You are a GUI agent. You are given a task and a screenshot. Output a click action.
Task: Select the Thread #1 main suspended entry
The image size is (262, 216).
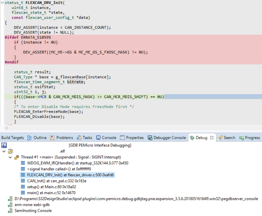click(71, 157)
